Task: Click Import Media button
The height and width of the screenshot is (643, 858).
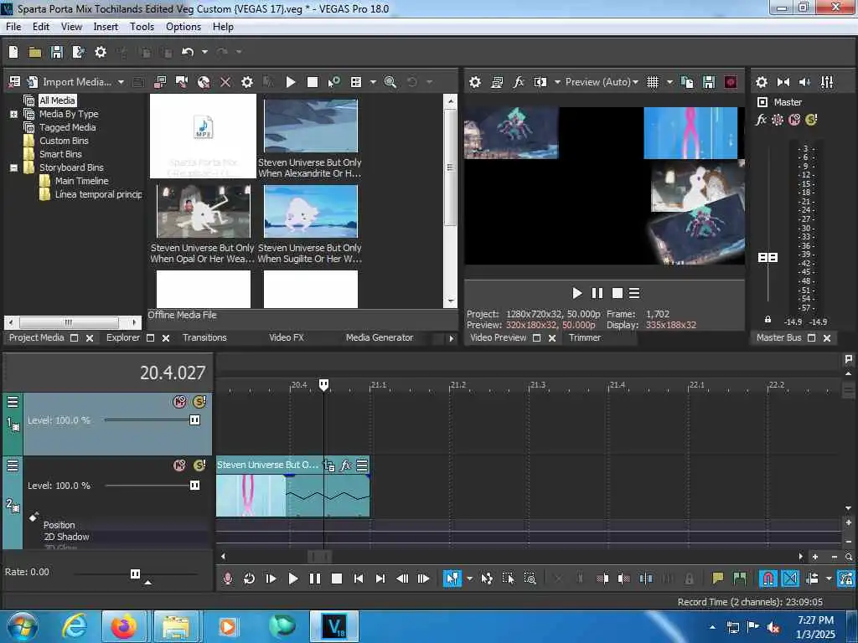Action: click(70, 82)
